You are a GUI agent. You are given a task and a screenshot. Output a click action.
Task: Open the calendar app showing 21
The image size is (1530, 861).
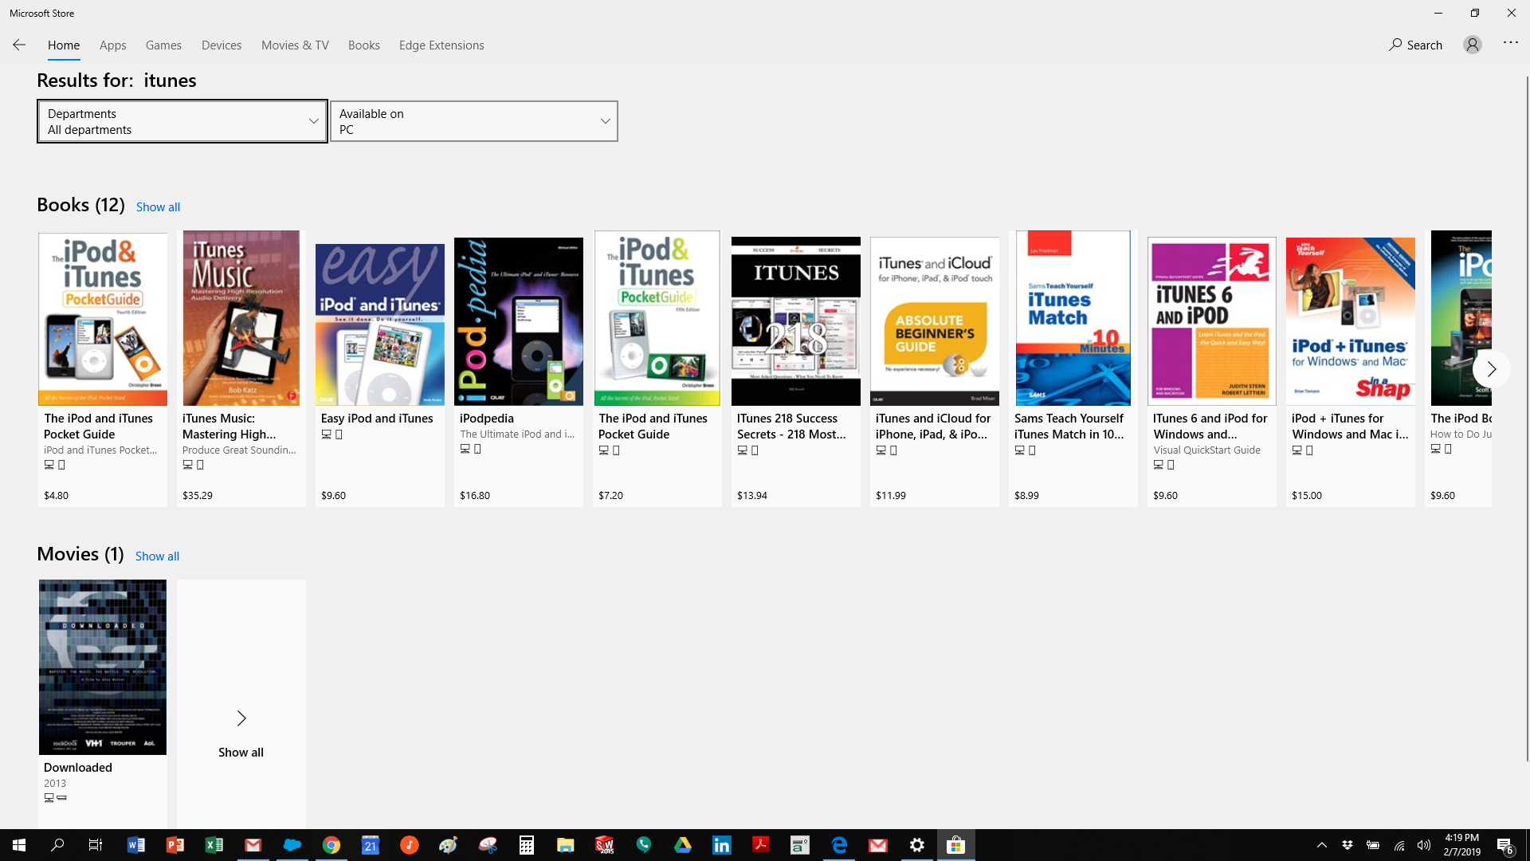pos(371,845)
